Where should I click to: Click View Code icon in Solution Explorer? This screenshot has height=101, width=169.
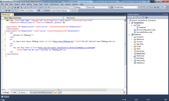(x=140, y=18)
